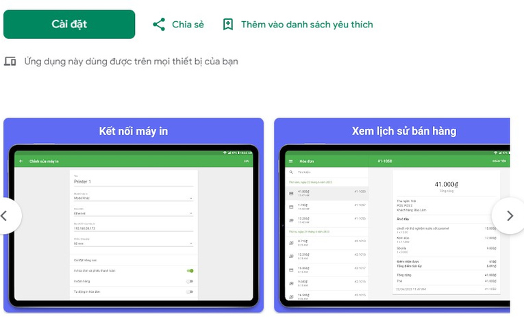Select the 41.000₫ receipt row
The image size is (524, 327).
pyautogui.click(x=327, y=193)
